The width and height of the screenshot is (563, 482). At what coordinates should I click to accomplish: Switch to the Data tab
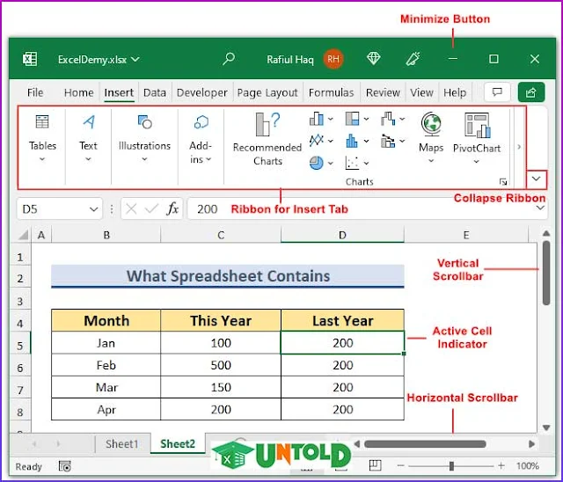155,92
